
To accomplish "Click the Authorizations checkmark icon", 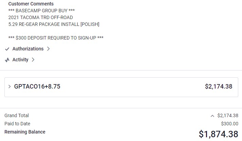I will (7, 49).
